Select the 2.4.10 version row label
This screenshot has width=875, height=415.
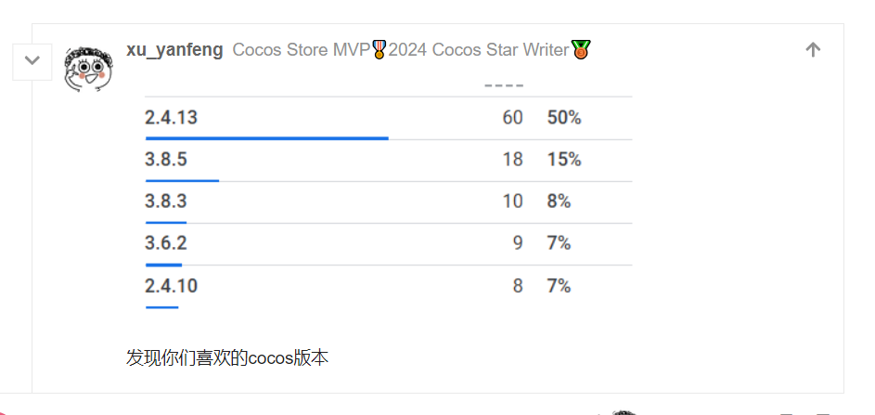tap(172, 286)
